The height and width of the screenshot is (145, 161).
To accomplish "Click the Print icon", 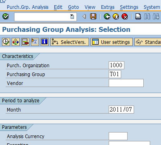I will (138, 17).
